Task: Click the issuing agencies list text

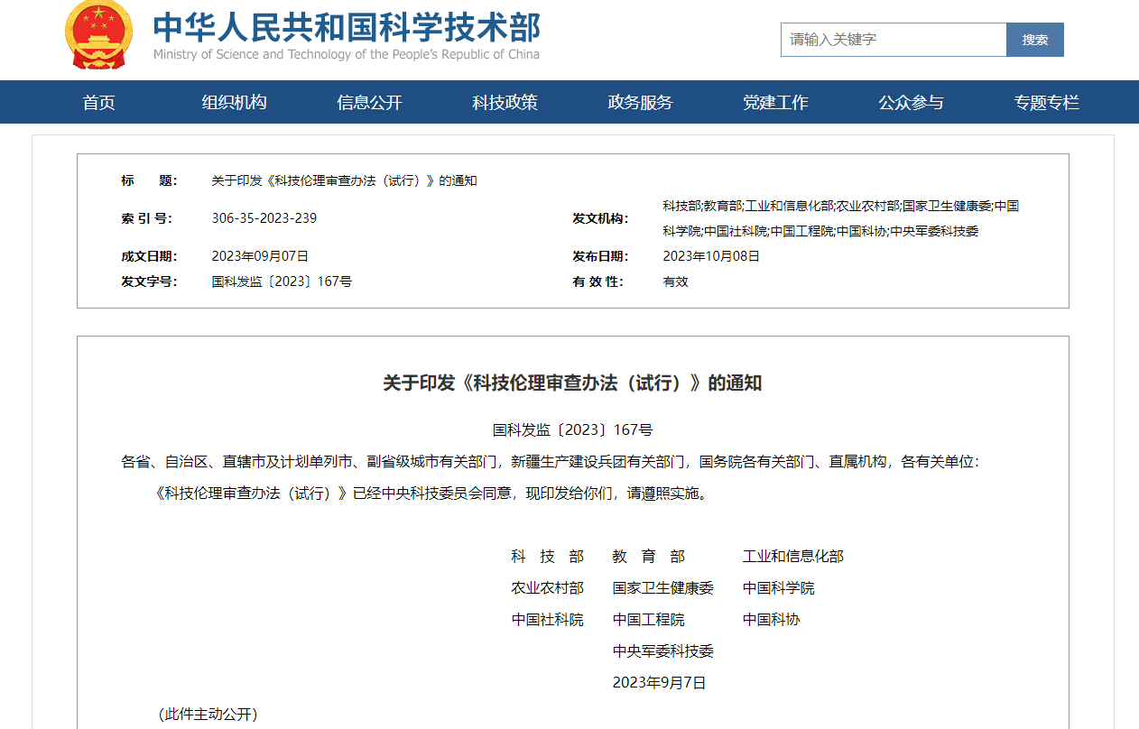Action: (x=840, y=218)
